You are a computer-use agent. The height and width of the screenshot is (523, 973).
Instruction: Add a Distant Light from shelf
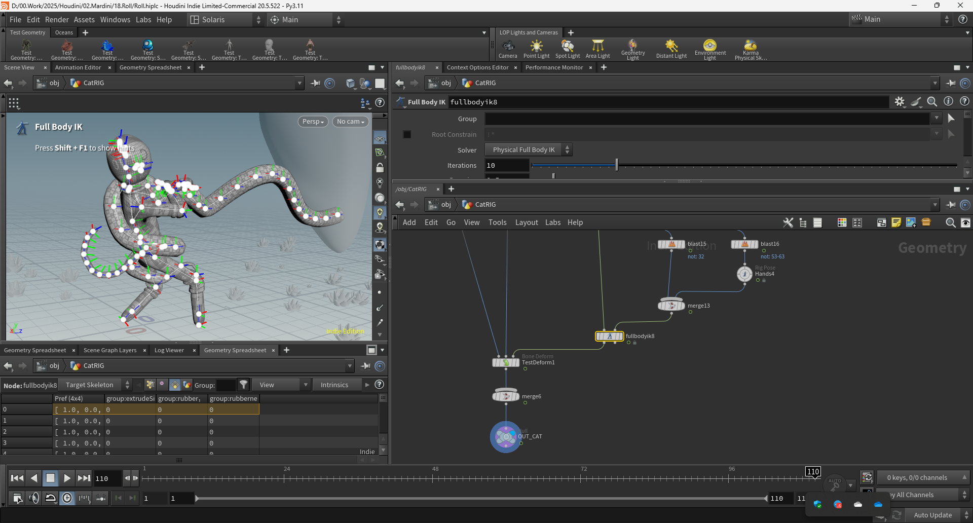click(671, 49)
